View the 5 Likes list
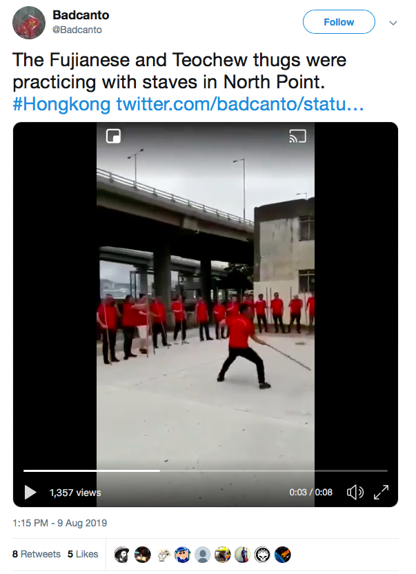416x574 pixels. point(83,554)
